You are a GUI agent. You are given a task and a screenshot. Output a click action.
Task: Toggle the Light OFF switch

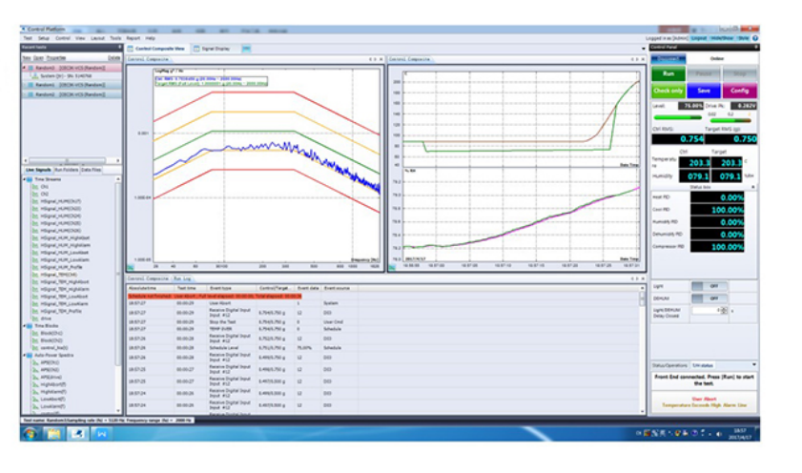pos(709,286)
